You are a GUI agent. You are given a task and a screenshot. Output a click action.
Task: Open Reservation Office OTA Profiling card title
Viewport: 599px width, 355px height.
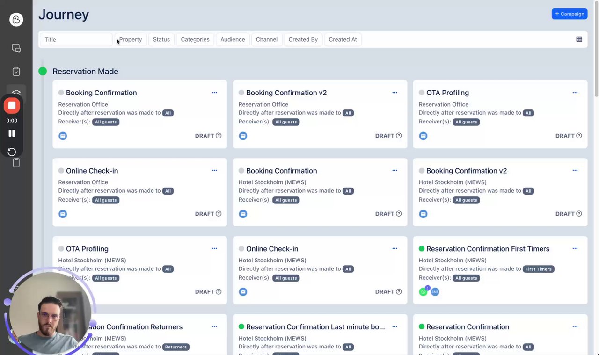[x=447, y=93]
